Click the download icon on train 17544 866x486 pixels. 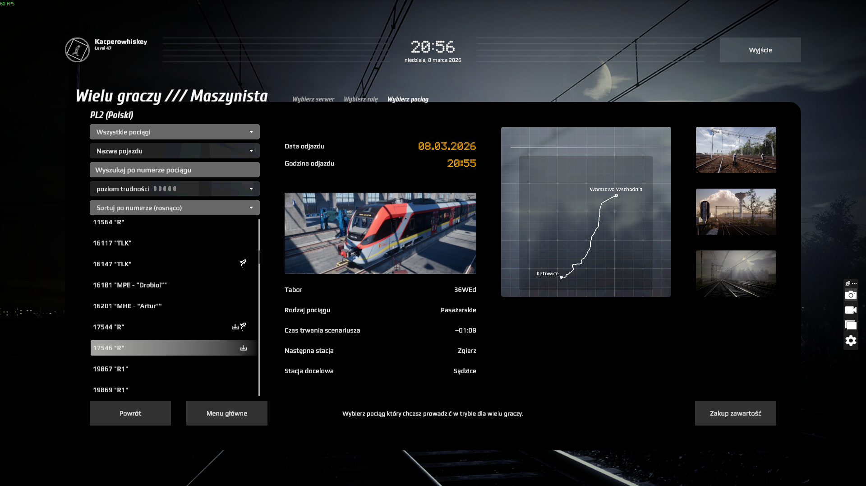pyautogui.click(x=235, y=327)
